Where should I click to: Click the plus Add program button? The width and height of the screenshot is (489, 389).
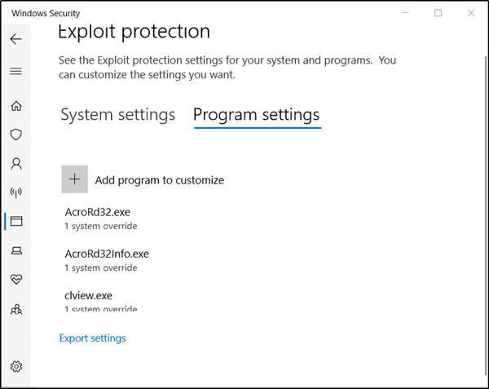point(75,179)
